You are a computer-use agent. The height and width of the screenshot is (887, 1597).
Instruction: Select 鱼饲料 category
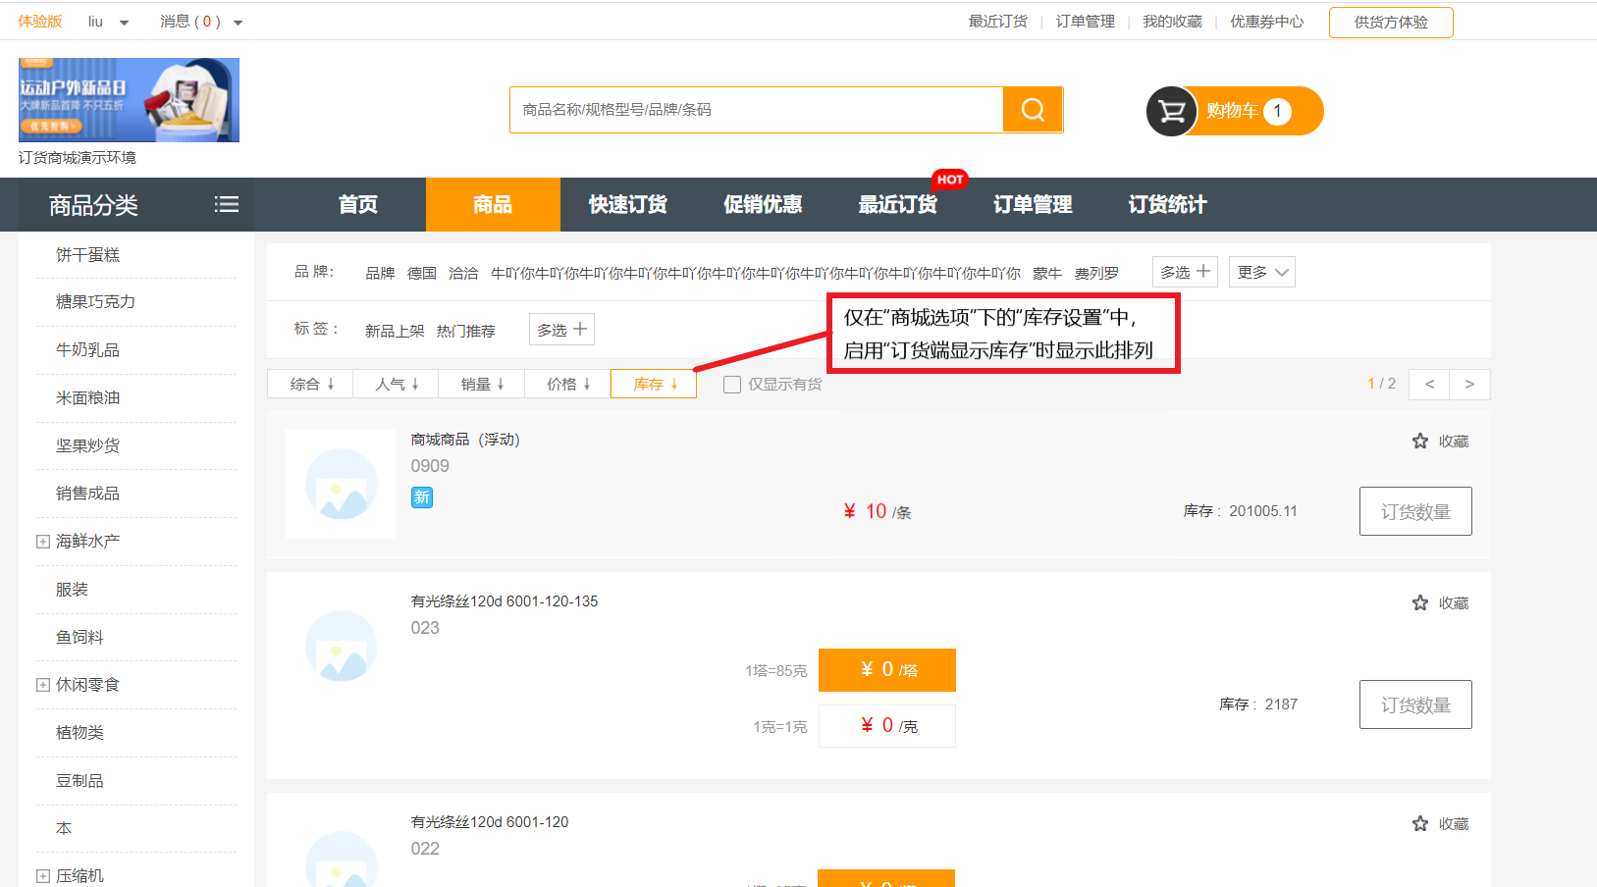click(80, 638)
